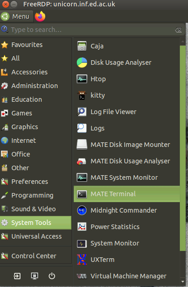Click the Menu button in panel
188x287 pixels.
click(16, 17)
